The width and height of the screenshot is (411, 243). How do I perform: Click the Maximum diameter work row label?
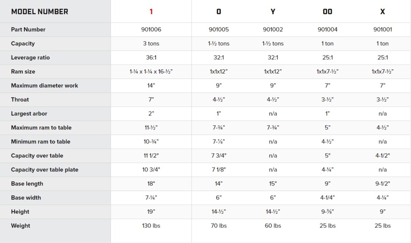pyautogui.click(x=44, y=86)
